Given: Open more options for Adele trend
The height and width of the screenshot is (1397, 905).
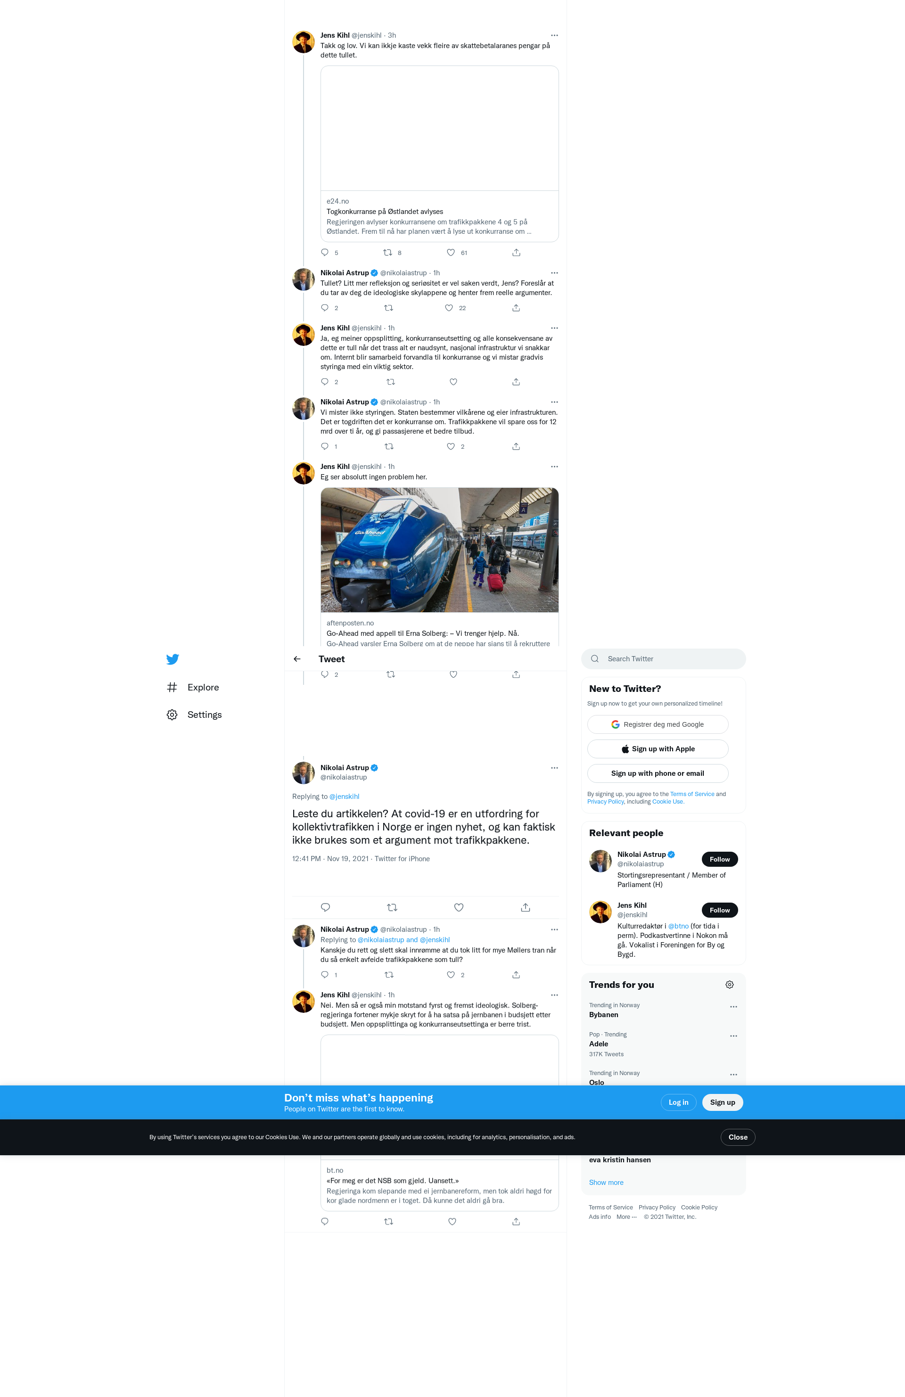Looking at the screenshot, I should [733, 1036].
